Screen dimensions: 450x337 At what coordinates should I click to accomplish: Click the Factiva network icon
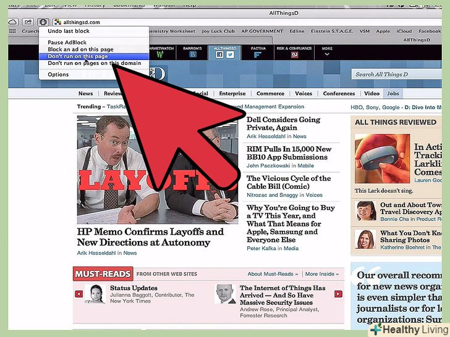(258, 54)
